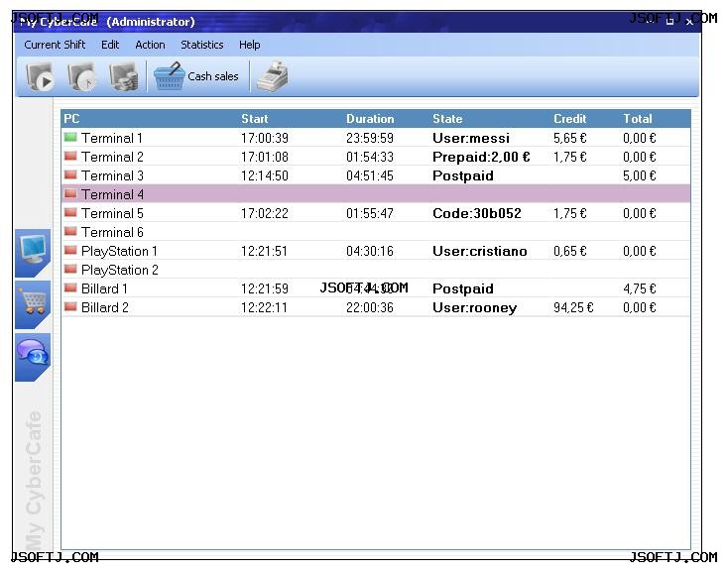Select the Terminal 6 row name

click(x=112, y=232)
